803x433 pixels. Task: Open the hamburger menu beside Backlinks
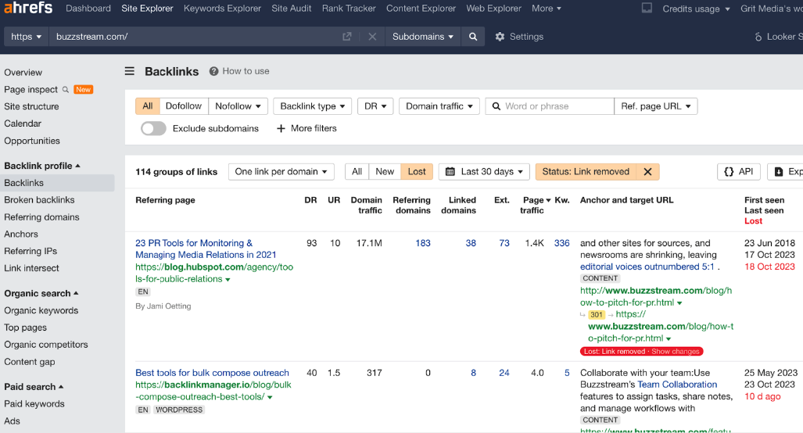click(x=130, y=71)
